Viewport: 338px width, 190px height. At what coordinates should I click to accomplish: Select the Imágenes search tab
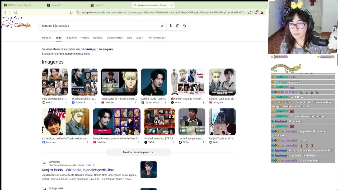71,38
